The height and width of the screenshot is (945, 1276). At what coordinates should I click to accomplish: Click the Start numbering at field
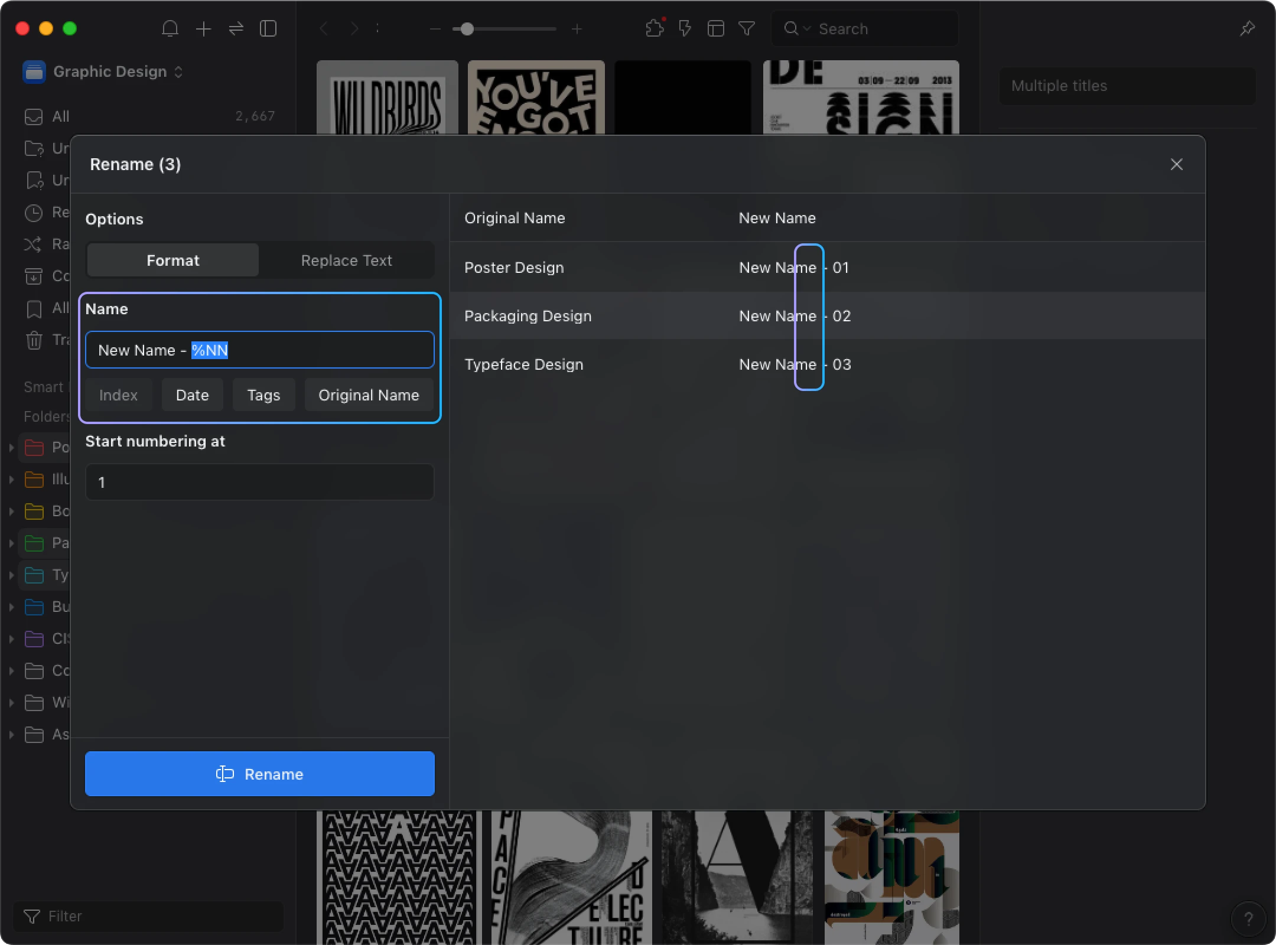[x=260, y=482]
